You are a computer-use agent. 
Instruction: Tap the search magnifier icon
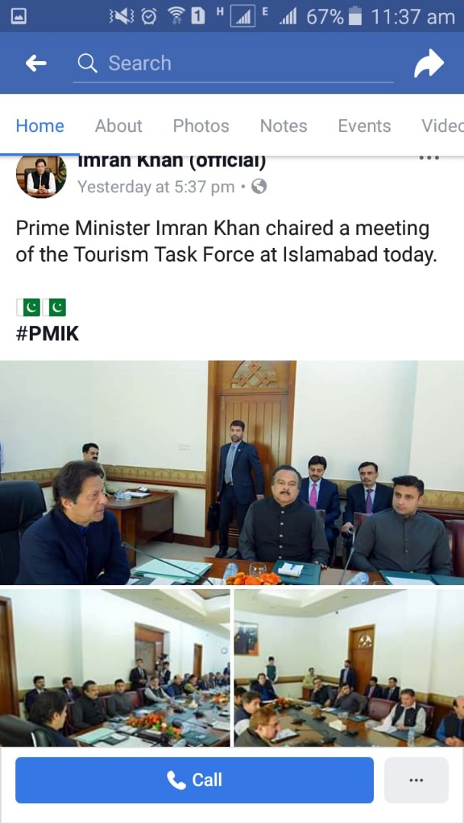pos(87,63)
